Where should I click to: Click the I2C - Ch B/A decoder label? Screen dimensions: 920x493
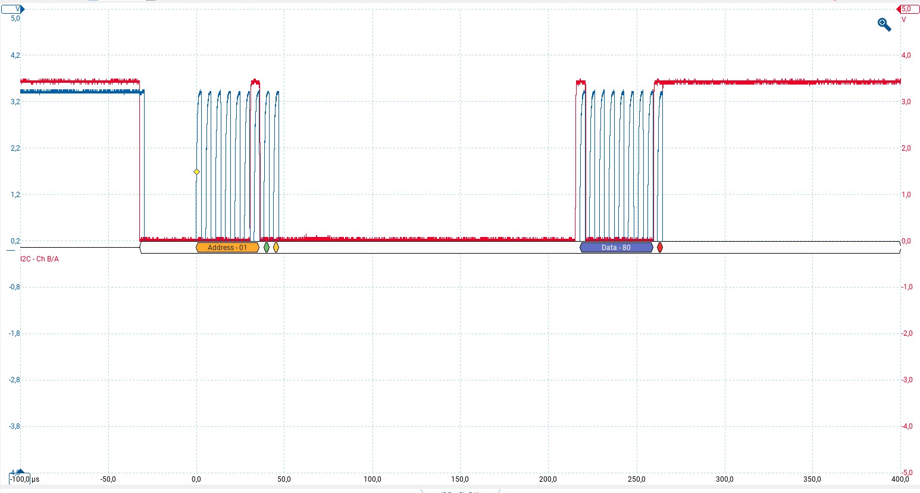click(x=39, y=259)
